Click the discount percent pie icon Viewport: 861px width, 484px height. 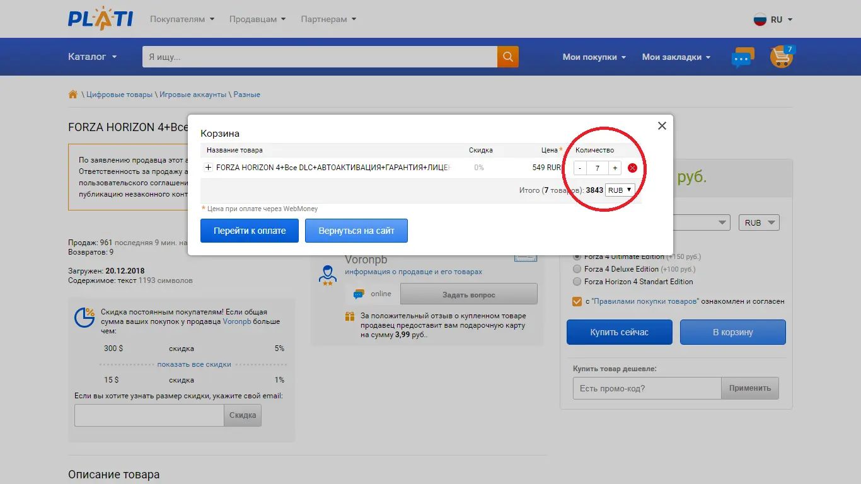(84, 318)
